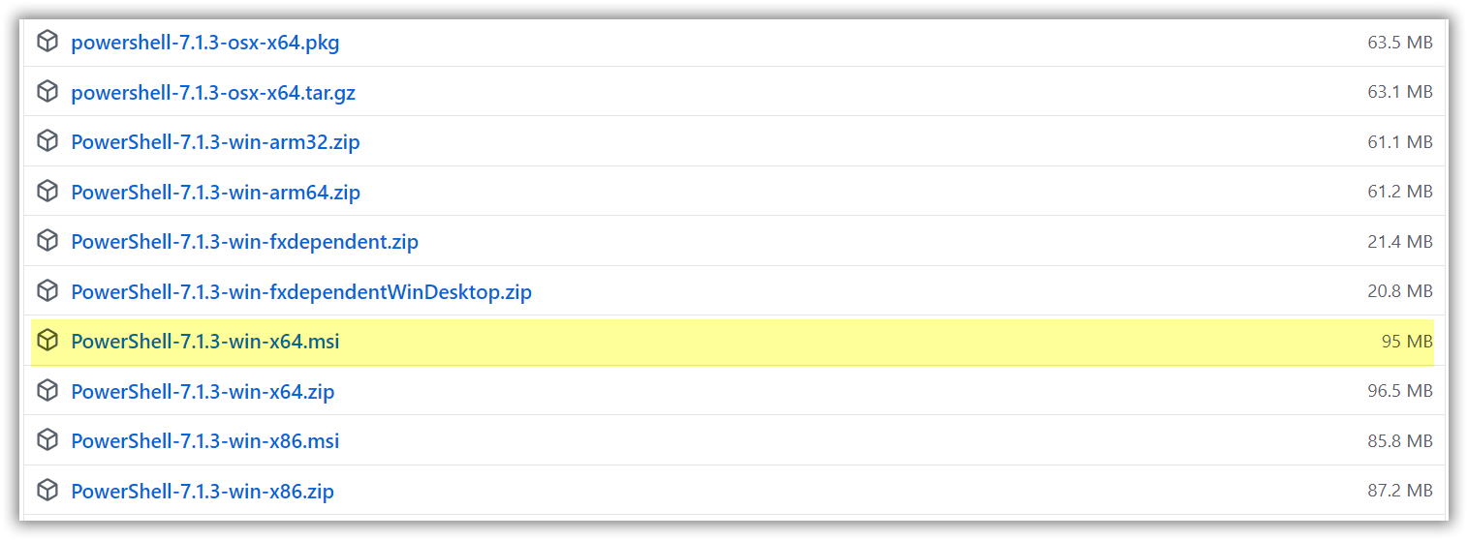Download PowerShell-7.1.3-win-fxdependentWinDesktop.zip

click(x=301, y=291)
